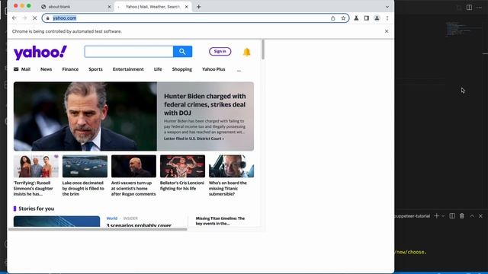Bookmark this page with the star icon
The width and height of the screenshot is (488, 274).
coord(343,18)
